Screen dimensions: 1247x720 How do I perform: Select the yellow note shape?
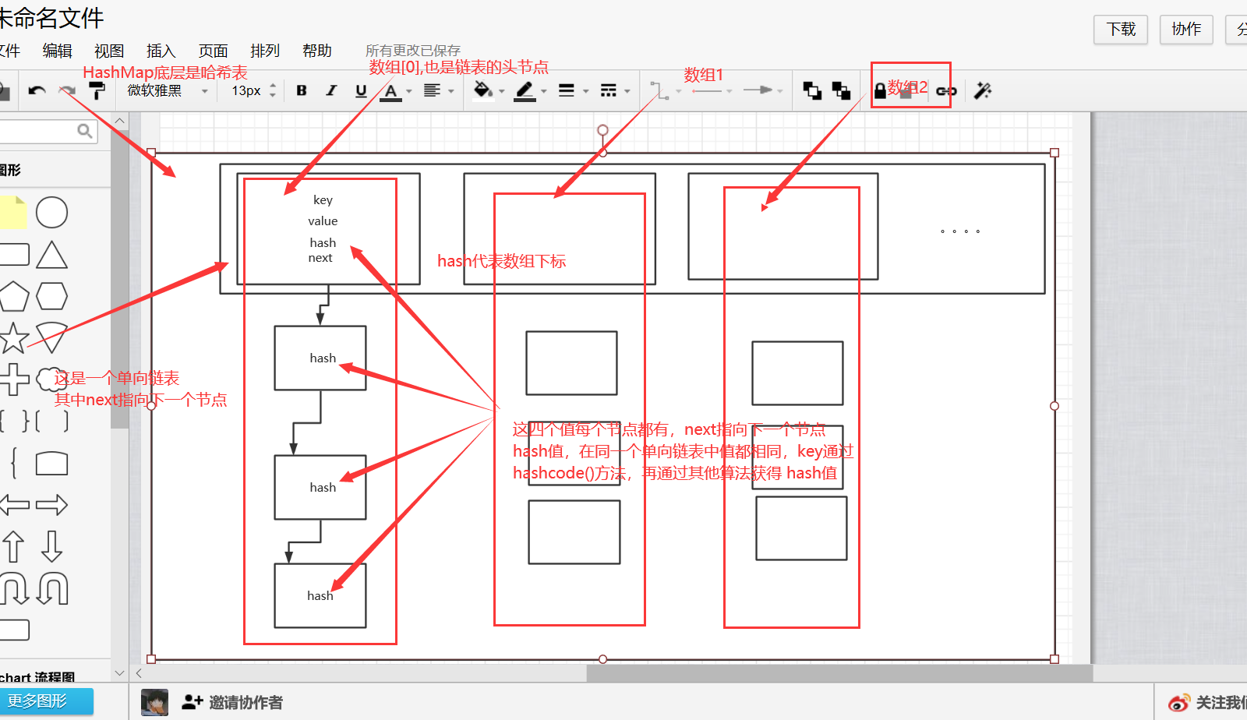point(12,212)
